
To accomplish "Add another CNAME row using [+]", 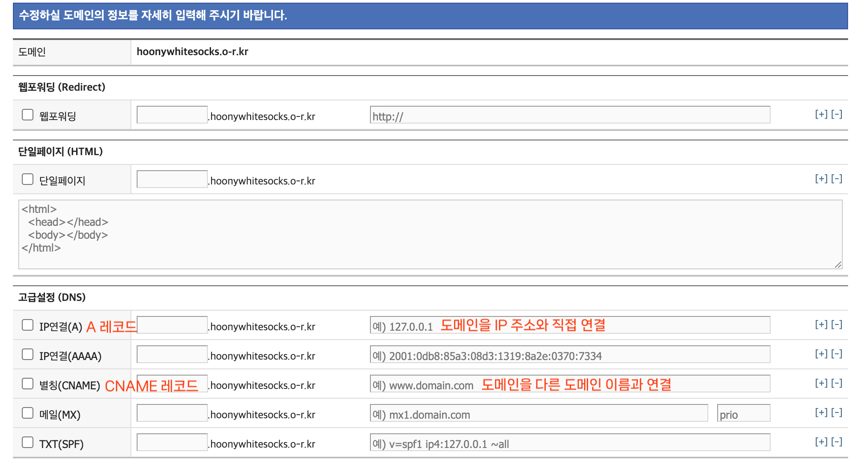I will pos(821,383).
